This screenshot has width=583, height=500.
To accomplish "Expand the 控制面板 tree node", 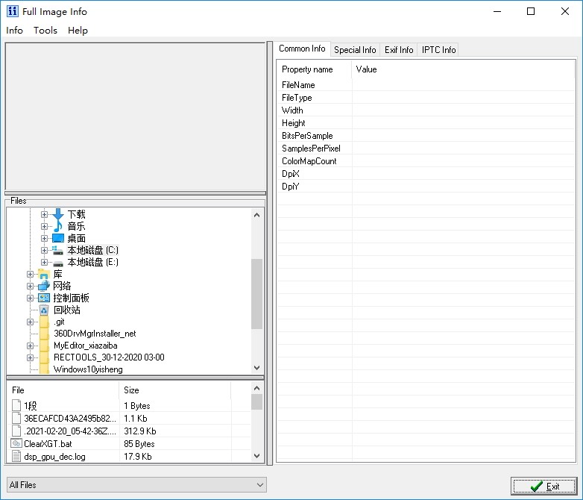I will coord(30,298).
